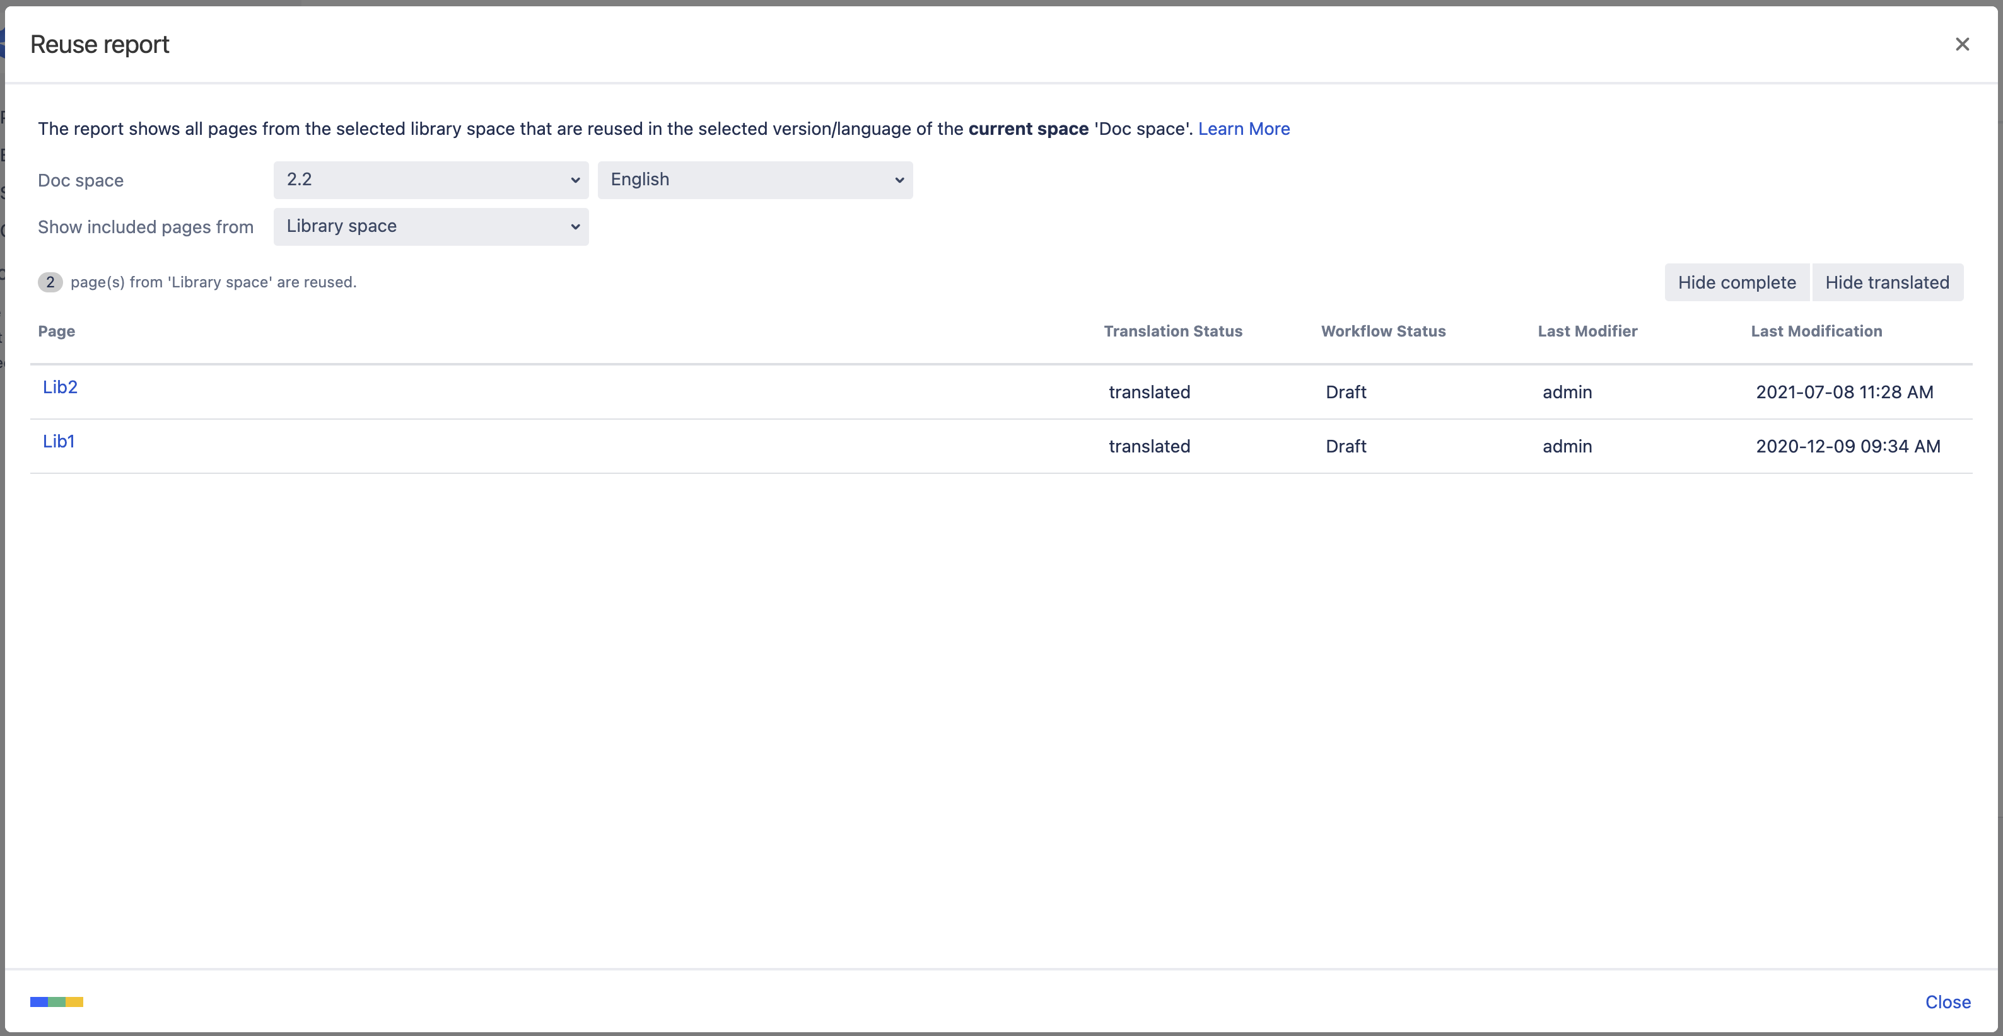Click the Page column header
The width and height of the screenshot is (2003, 1036).
click(x=57, y=331)
